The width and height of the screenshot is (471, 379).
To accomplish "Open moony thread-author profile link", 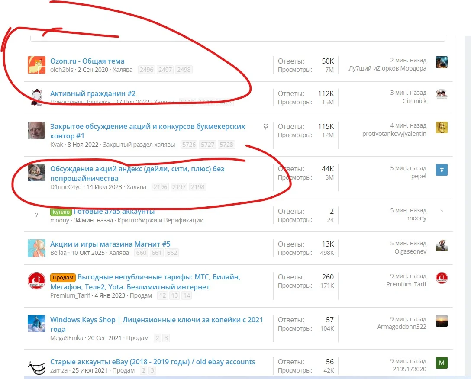I will point(59,220).
